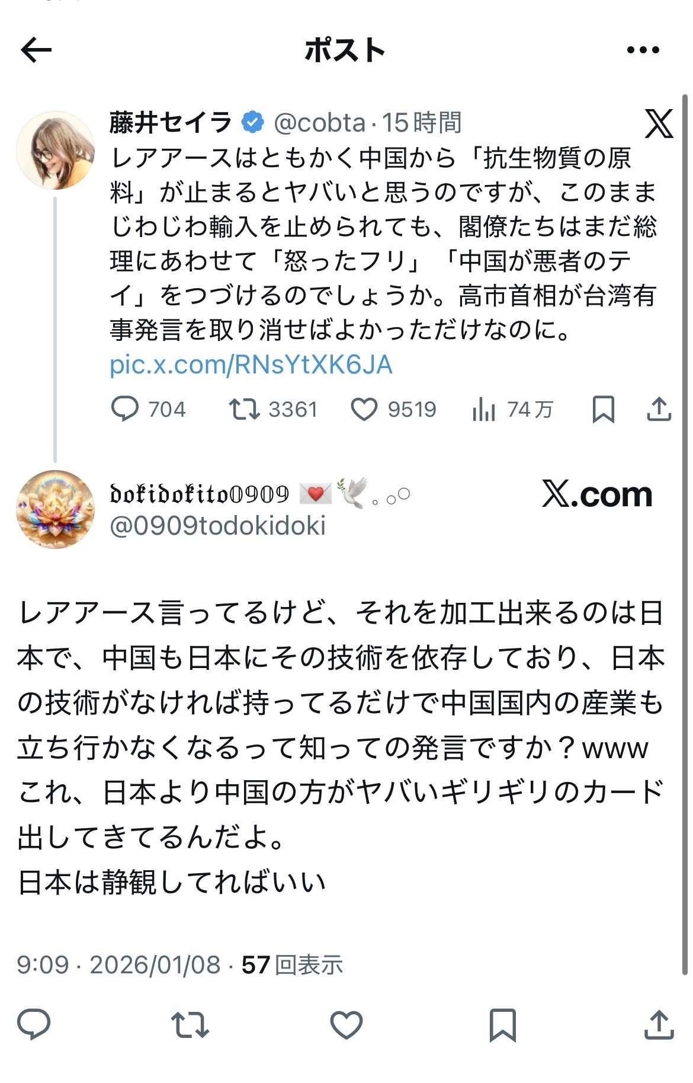The width and height of the screenshot is (693, 1083).
Task: Like the quoted post showing 9519 likes
Action: (x=364, y=409)
